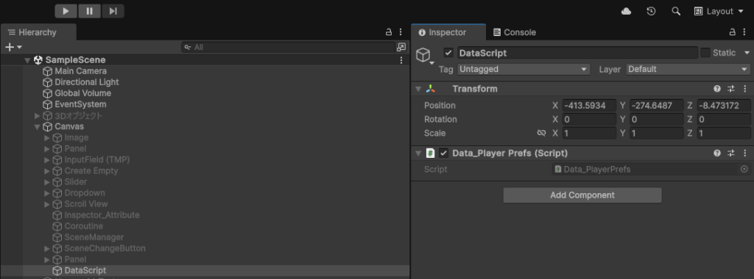Open the cloud services icon
The image size is (754, 279).
[626, 11]
